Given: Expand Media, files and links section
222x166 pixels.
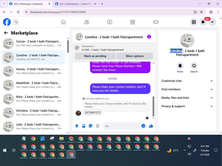Looking at the screenshot, I should point(187,98).
